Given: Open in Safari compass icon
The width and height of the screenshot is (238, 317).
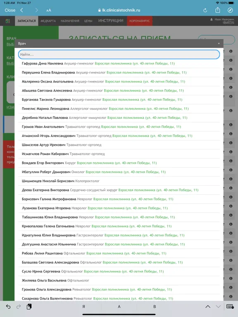Looking at the screenshot, I should pos(230,10).
